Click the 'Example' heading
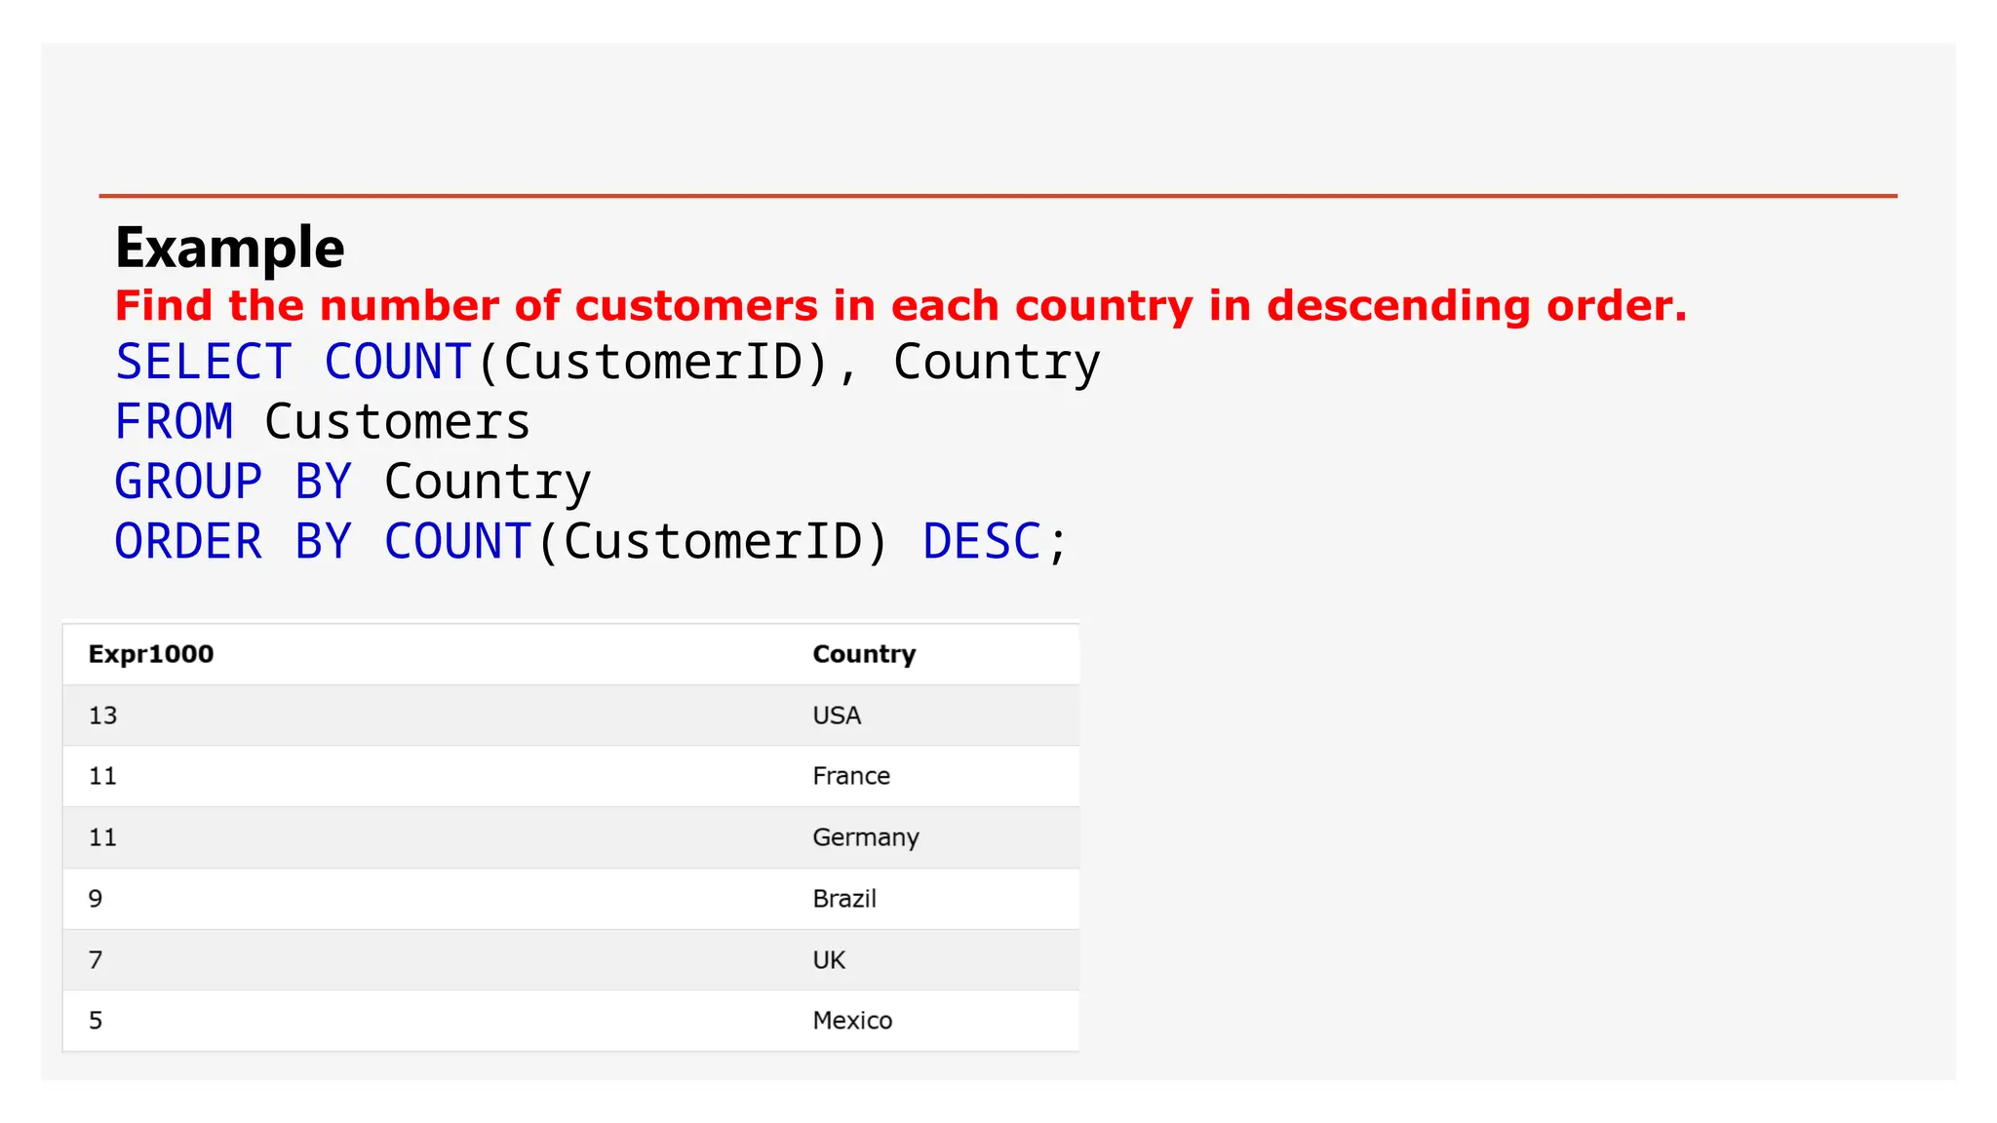Viewport: 1997px width, 1123px height. coord(230,248)
